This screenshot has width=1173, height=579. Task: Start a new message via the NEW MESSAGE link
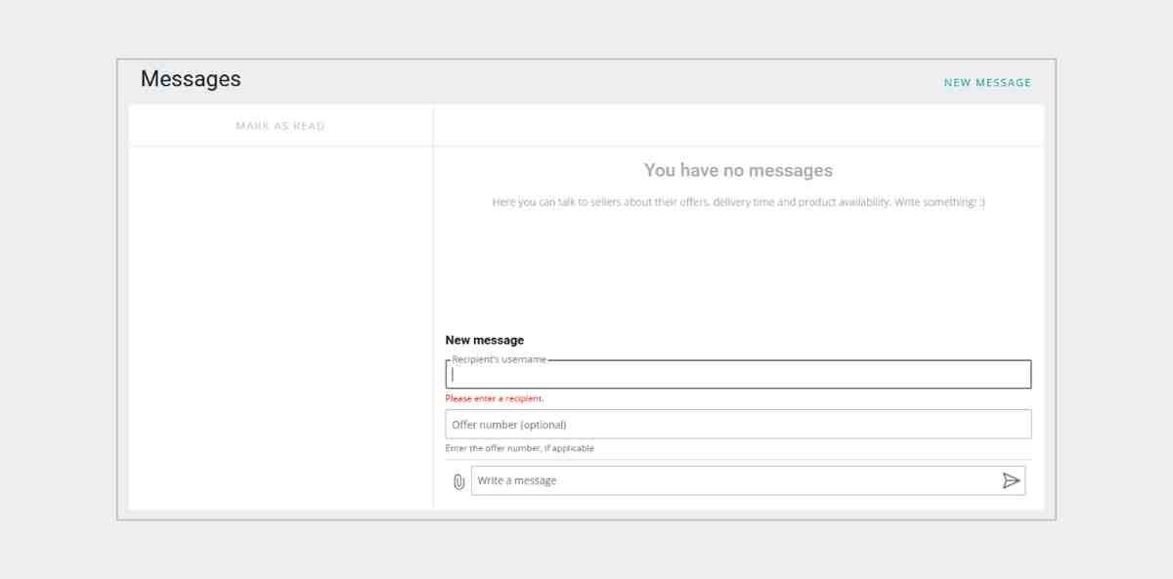point(987,83)
